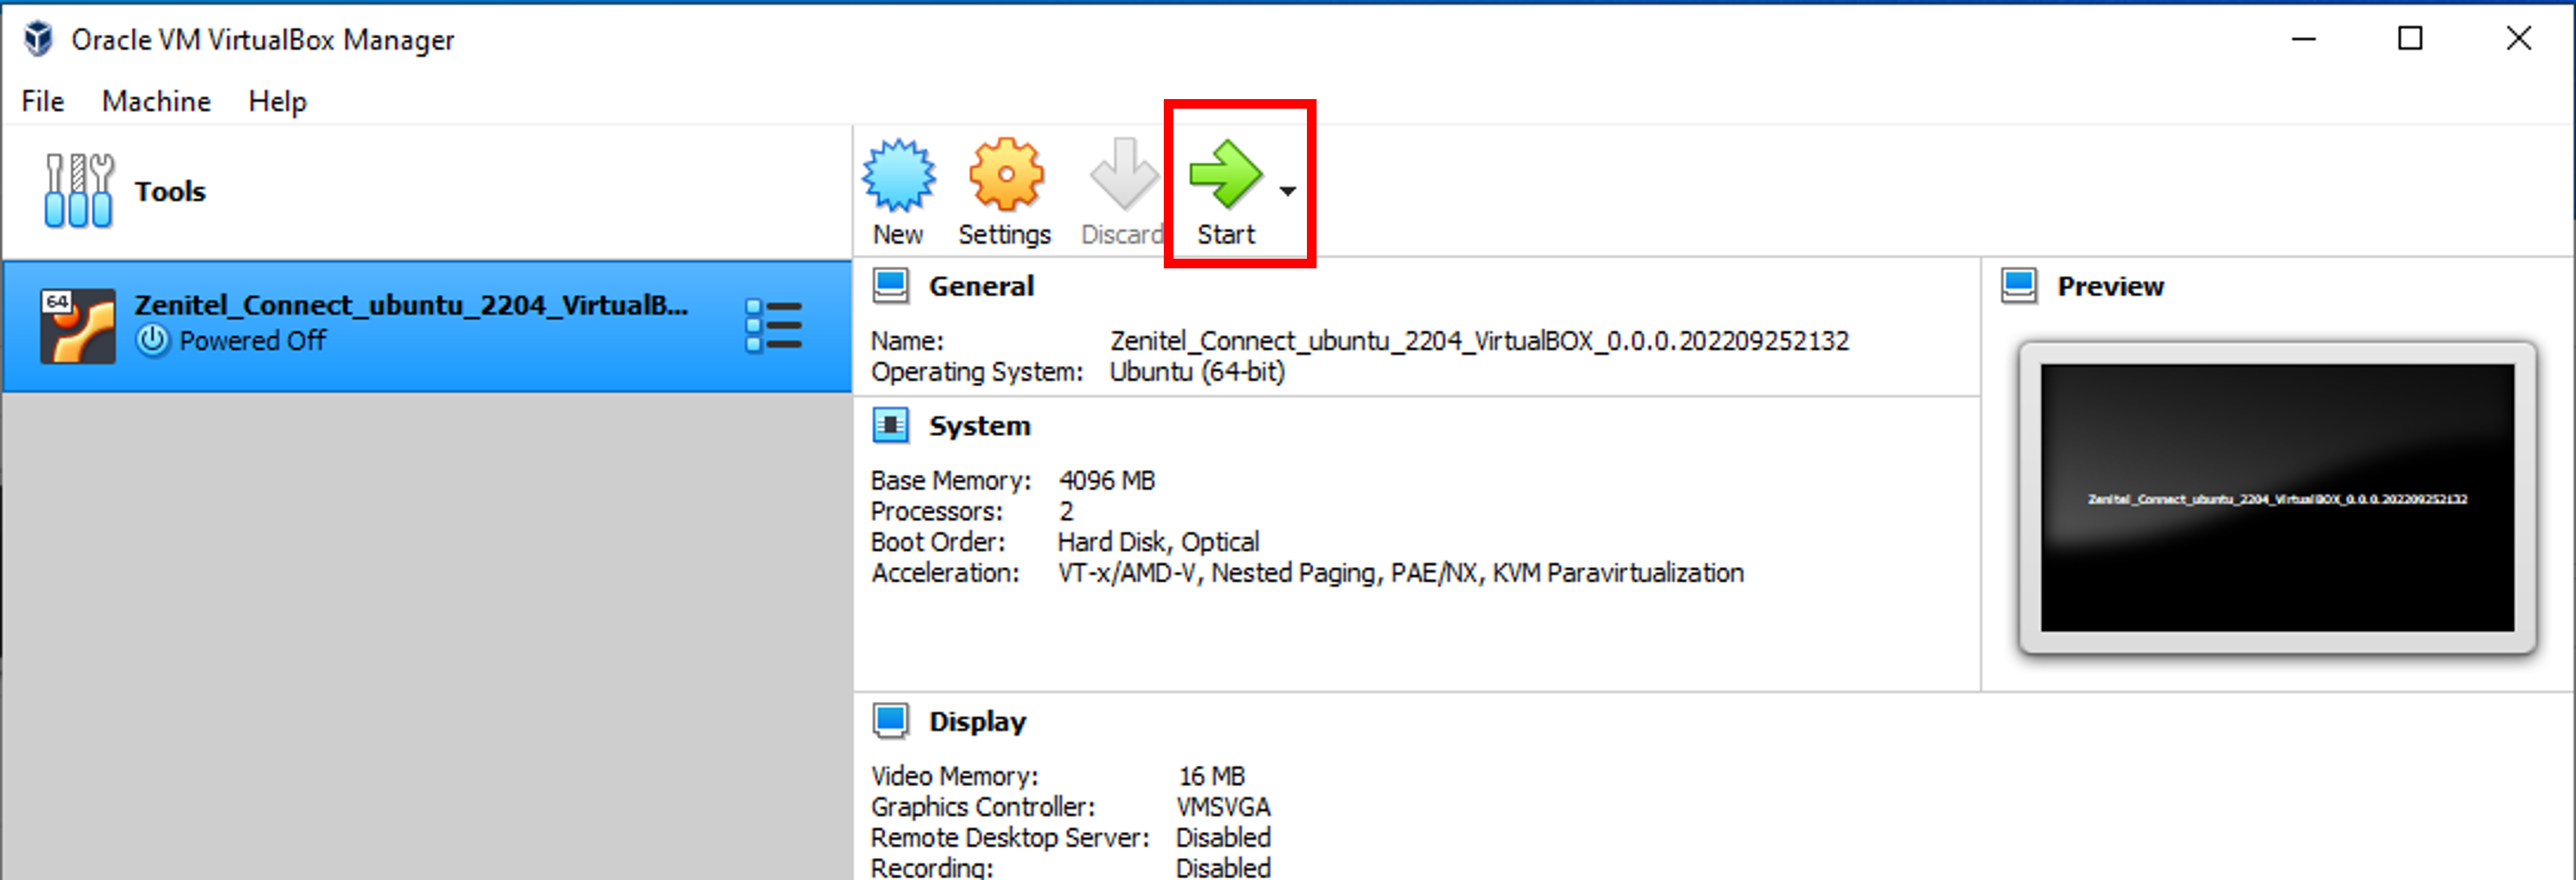The height and width of the screenshot is (880, 2576).
Task: Start the VM with the green arrow
Action: (x=1225, y=176)
